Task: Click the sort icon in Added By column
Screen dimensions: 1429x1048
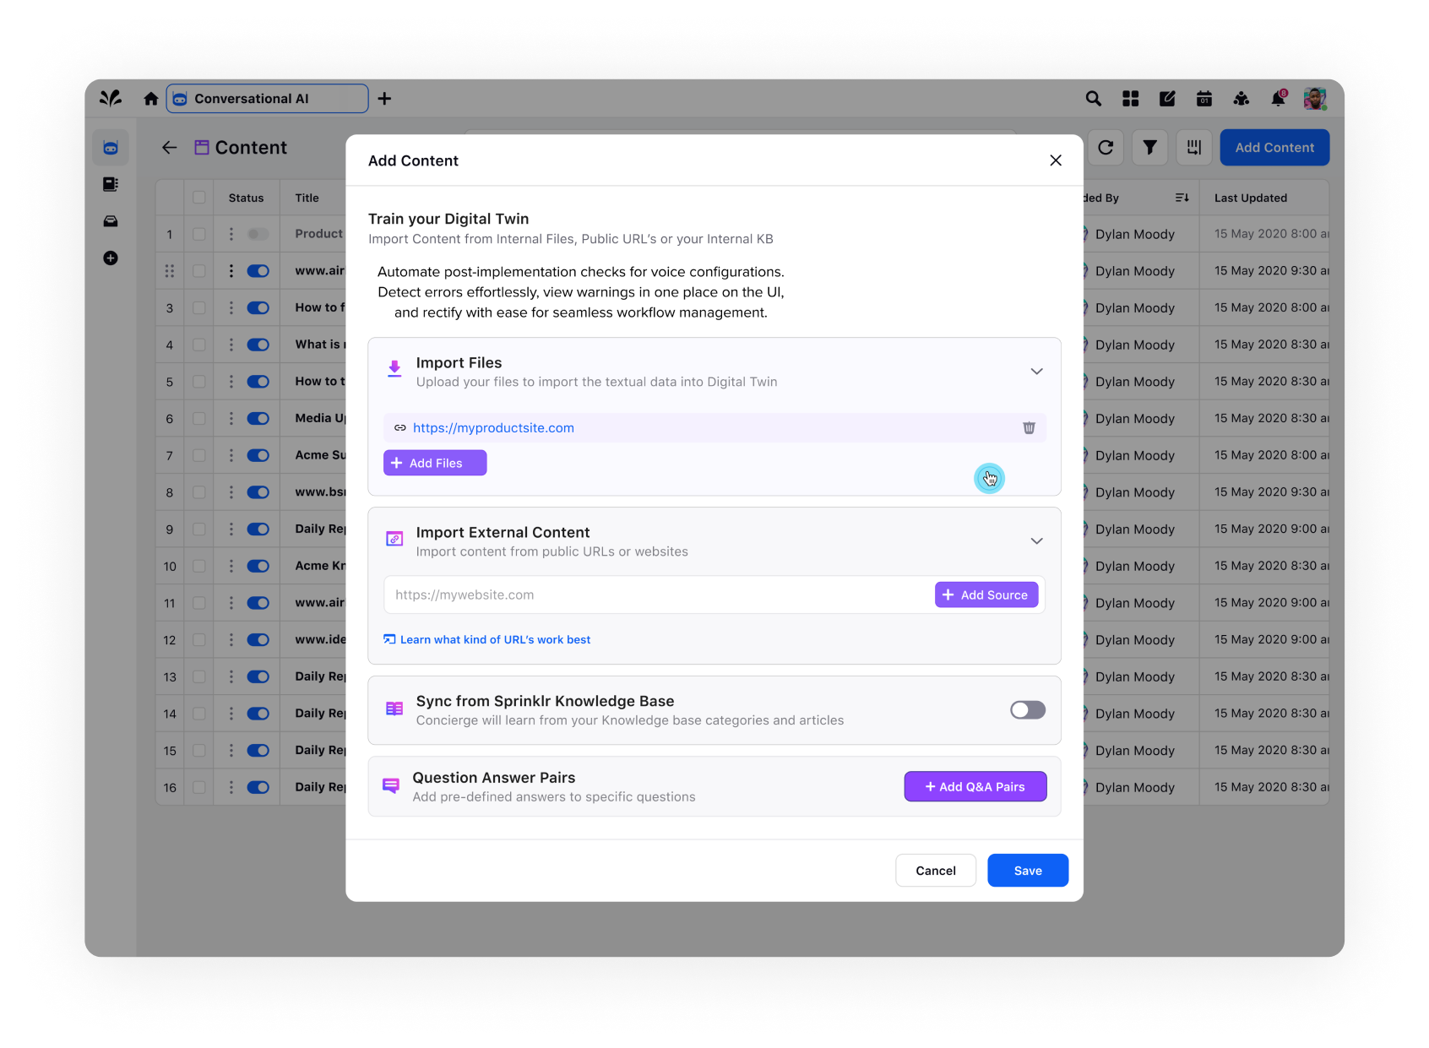Action: click(x=1182, y=198)
